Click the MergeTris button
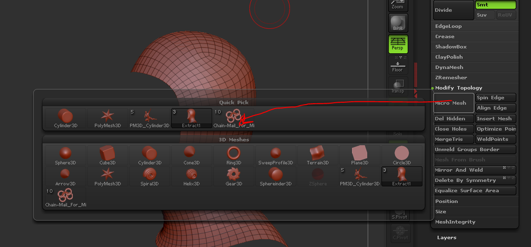The height and width of the screenshot is (247, 531). click(453, 139)
